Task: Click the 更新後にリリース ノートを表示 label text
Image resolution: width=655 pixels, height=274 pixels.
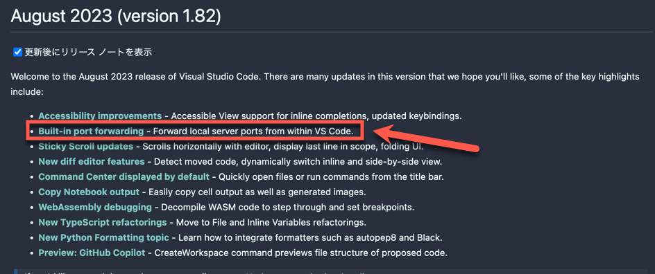Action: point(88,52)
